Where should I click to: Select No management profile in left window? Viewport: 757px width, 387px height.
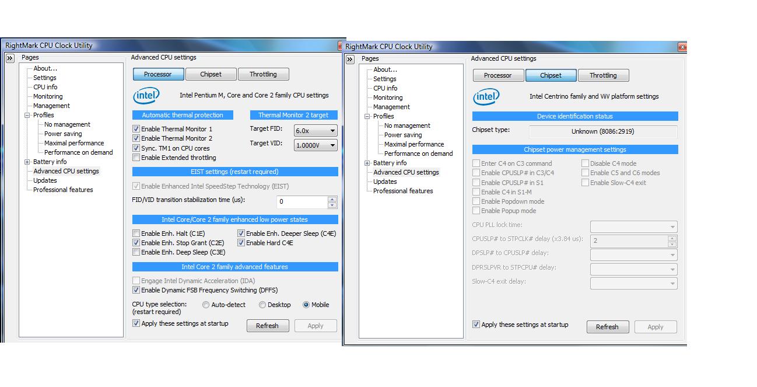67,124
